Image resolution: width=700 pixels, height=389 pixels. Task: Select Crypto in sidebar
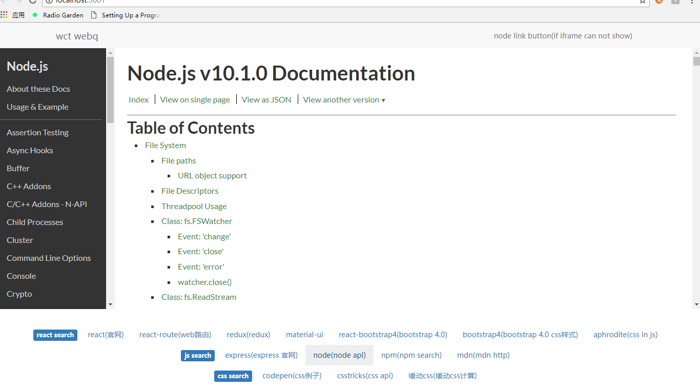19,294
